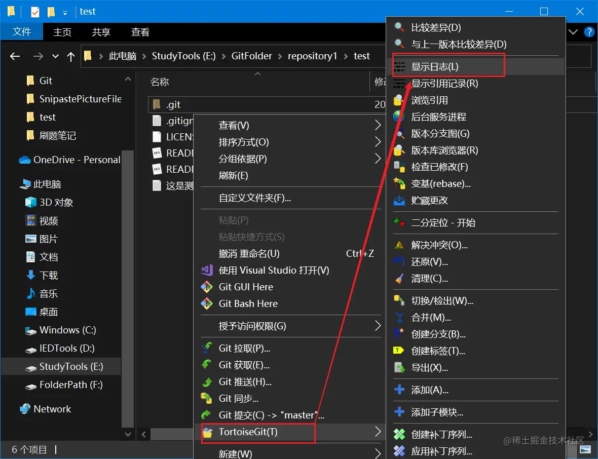Click the 合并(M) merge icon
598x459 pixels.
click(x=399, y=317)
